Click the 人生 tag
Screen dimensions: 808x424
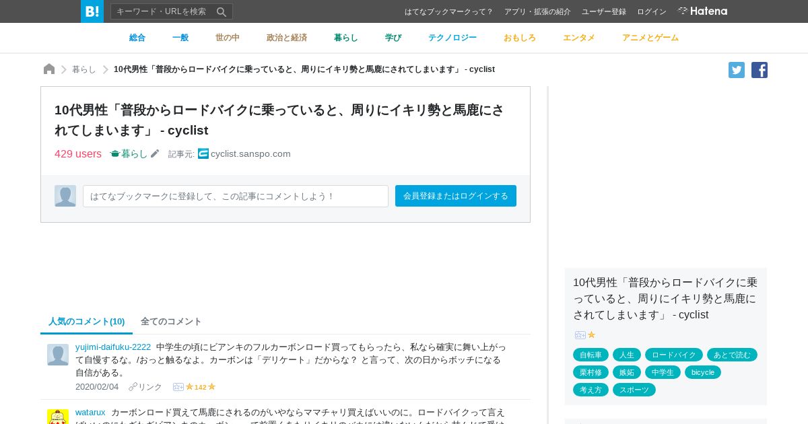point(627,355)
